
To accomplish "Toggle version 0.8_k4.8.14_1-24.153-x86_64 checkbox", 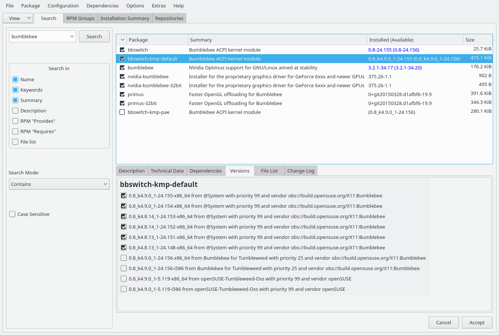I will pos(124,216).
